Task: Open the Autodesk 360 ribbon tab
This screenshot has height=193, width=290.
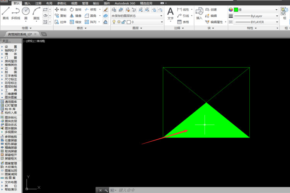Action: (x=125, y=3)
